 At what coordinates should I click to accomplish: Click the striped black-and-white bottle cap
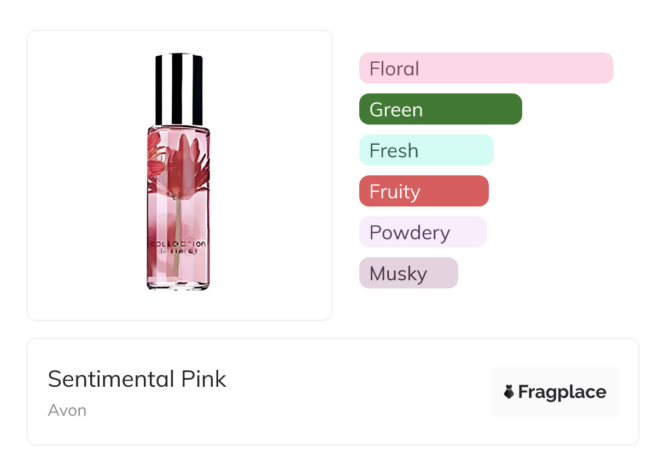coord(179,89)
